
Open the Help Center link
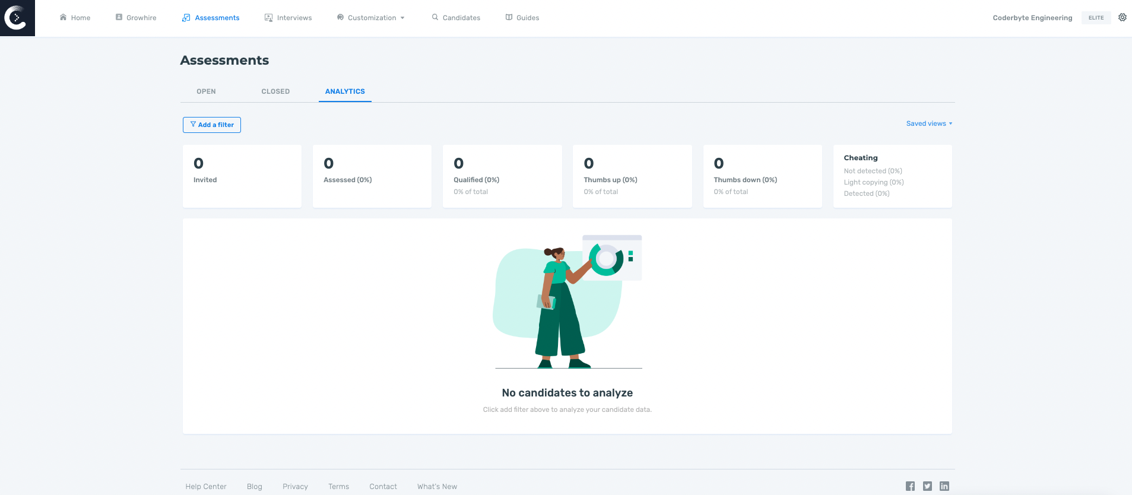click(206, 487)
